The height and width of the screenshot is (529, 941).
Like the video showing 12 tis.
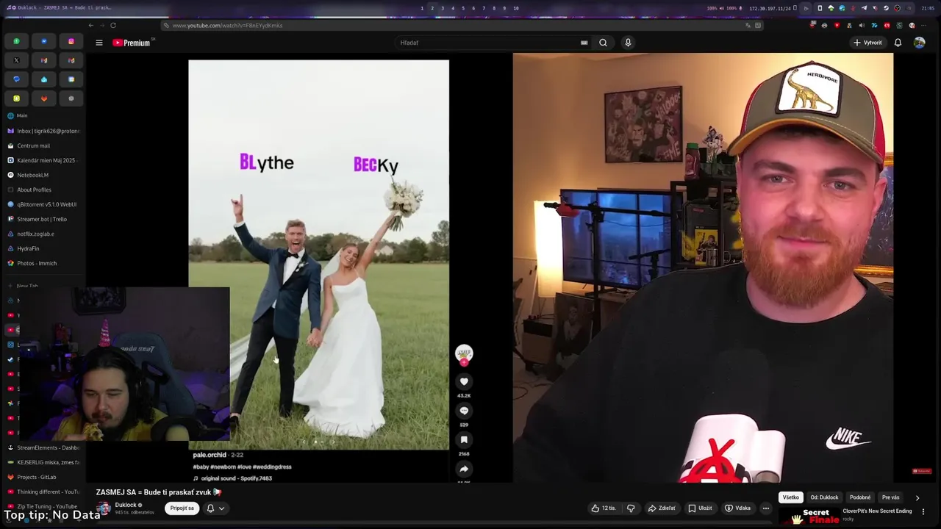click(x=604, y=508)
